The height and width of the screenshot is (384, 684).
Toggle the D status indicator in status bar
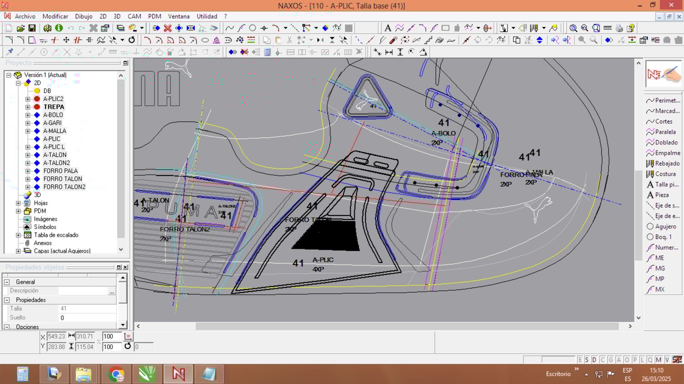(x=594, y=360)
